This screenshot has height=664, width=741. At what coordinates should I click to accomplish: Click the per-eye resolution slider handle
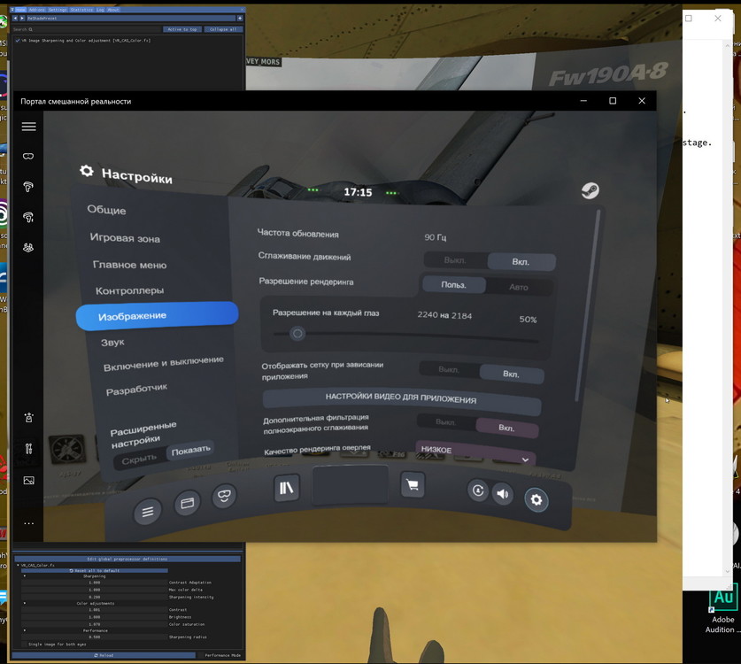point(297,334)
